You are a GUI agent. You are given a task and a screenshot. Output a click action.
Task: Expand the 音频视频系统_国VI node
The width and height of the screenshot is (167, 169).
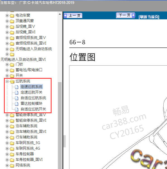pos(7,43)
